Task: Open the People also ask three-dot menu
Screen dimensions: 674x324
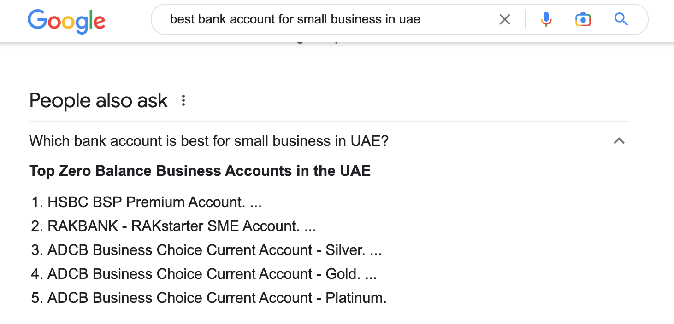Action: [183, 101]
